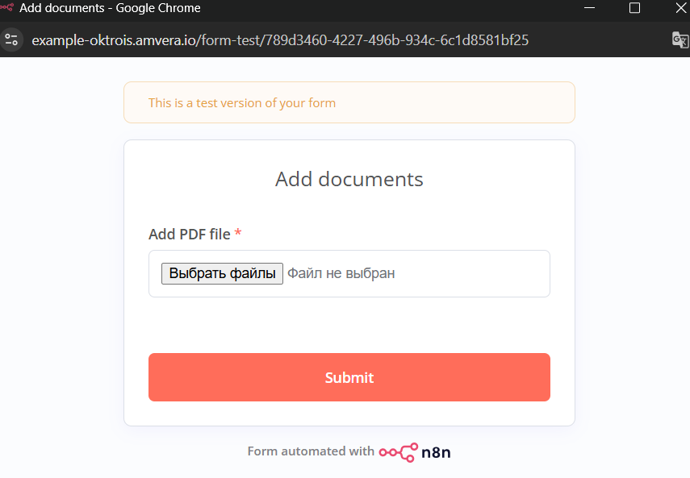Click the red required asterisk
Image resolution: width=690 pixels, height=478 pixels.
(238, 233)
